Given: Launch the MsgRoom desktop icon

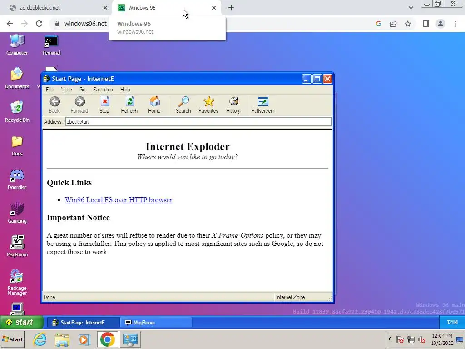Looking at the screenshot, I should tap(17, 246).
